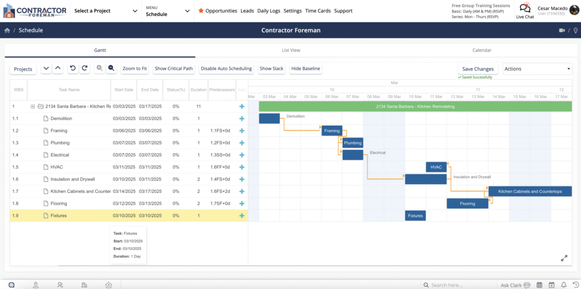Switch to the Gantt tab
Screen dimensions: 581x289
tap(100, 50)
